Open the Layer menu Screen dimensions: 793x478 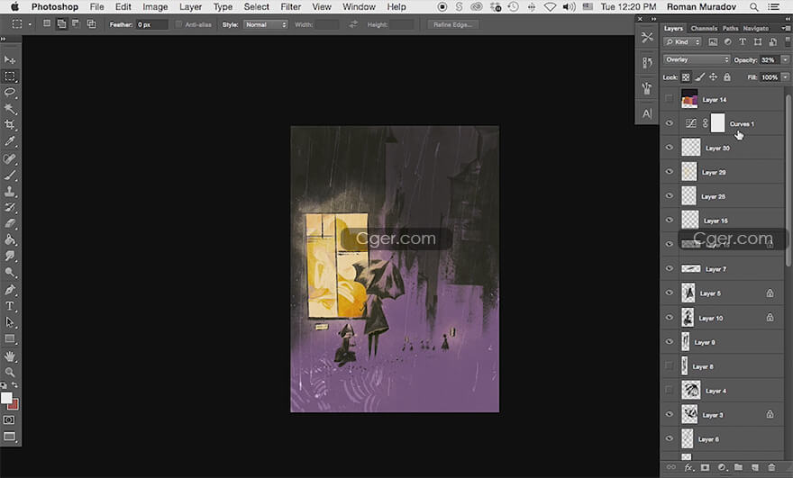(190, 6)
